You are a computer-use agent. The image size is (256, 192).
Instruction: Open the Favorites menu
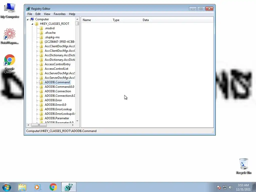tap(59, 14)
